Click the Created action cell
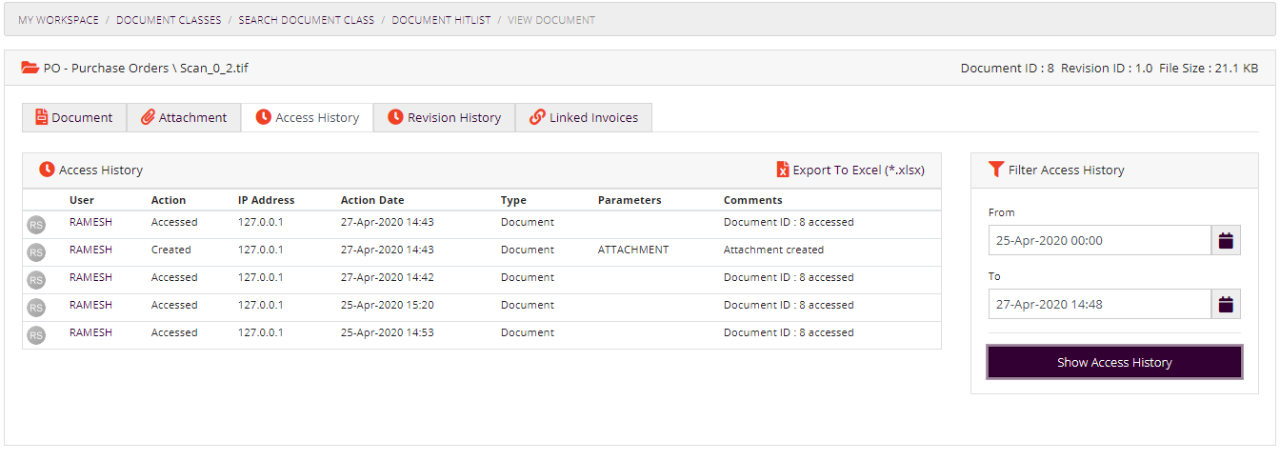1280x461 pixels. (x=171, y=250)
